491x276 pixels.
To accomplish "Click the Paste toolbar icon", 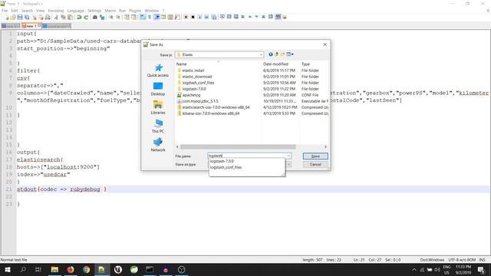I will (70, 17).
